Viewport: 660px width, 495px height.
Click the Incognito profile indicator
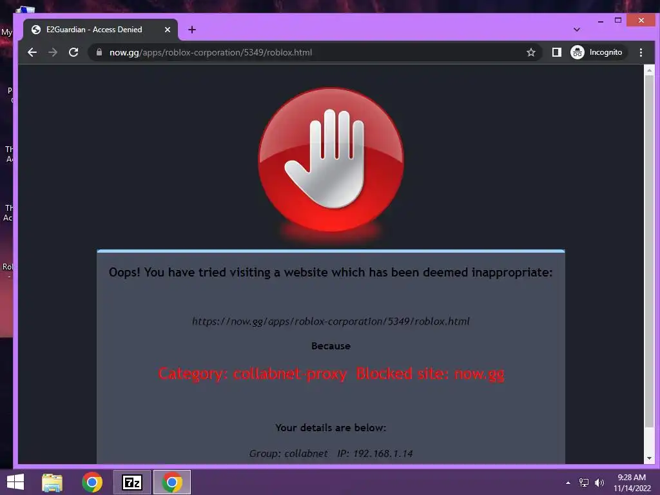pyautogui.click(x=597, y=52)
